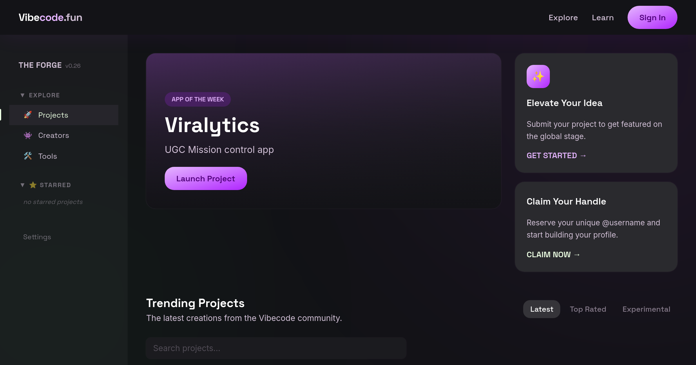
Task: Select the Latest filter tab
Action: pyautogui.click(x=541, y=309)
